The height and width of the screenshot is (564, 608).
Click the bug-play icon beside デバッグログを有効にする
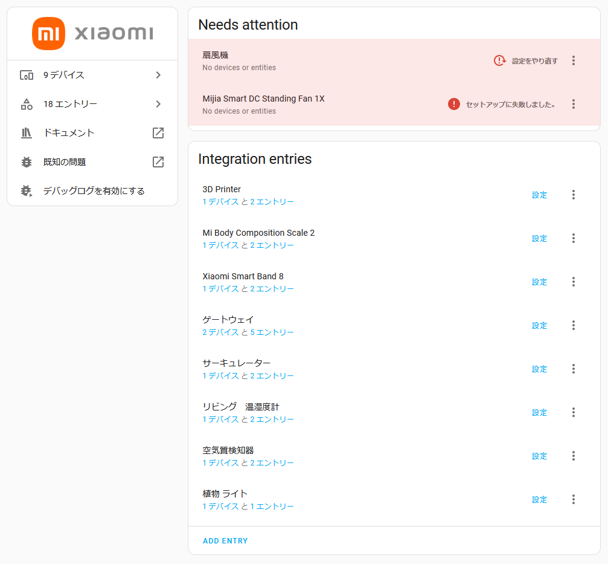pyautogui.click(x=27, y=191)
